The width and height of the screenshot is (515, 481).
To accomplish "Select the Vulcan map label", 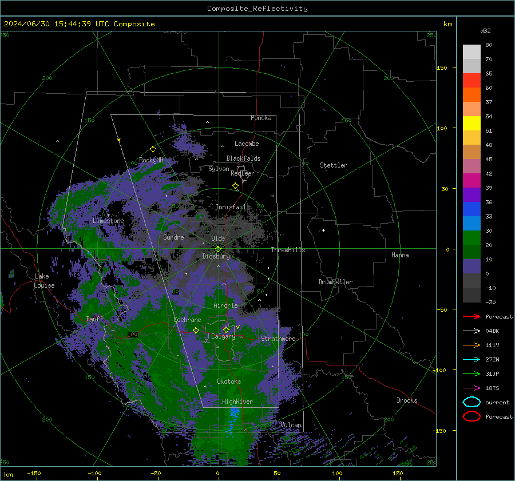I will (x=291, y=425).
